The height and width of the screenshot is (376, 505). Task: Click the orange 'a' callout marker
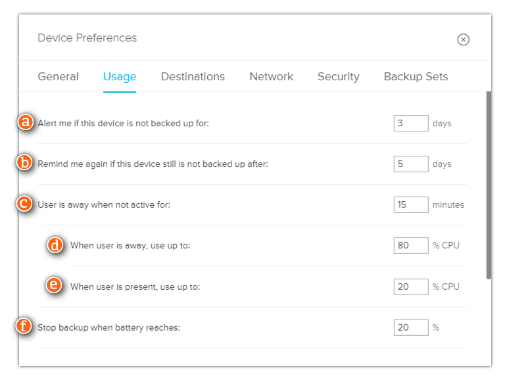pyautogui.click(x=26, y=122)
